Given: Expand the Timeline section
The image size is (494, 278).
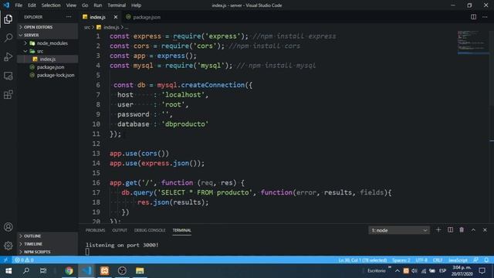Looking at the screenshot, I should point(47,244).
